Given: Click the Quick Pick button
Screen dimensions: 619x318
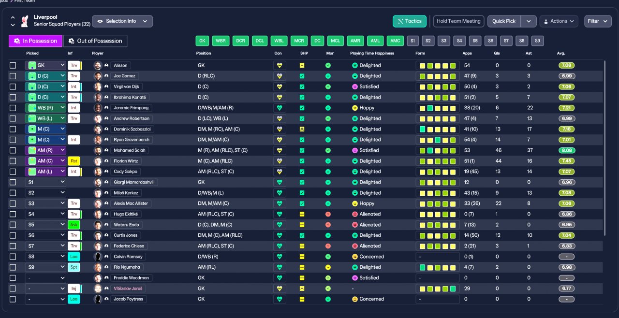Looking at the screenshot, I should point(504,21).
